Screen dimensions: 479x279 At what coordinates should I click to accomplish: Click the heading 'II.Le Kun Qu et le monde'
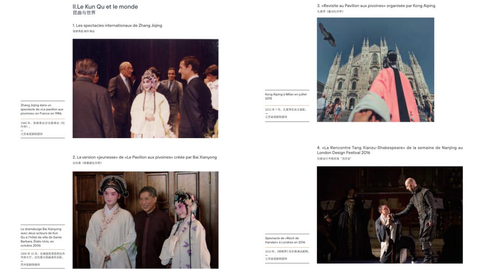coord(105,7)
